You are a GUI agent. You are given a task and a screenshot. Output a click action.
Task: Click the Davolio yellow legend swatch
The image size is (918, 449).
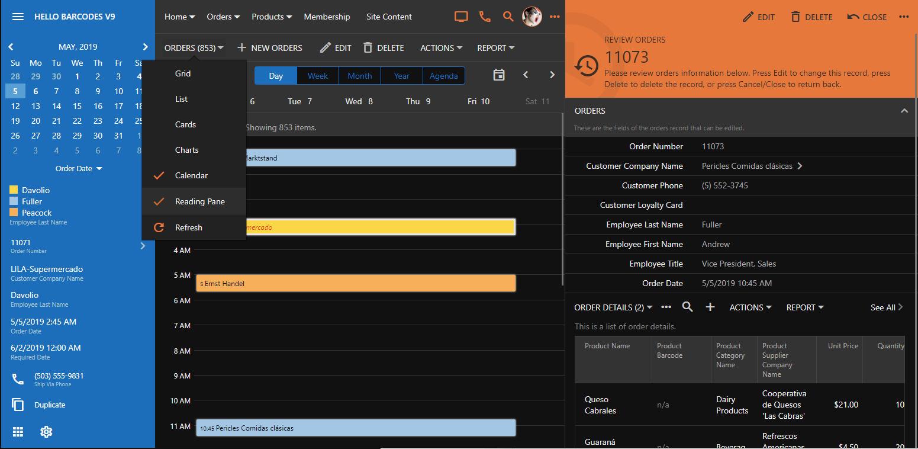coord(15,190)
